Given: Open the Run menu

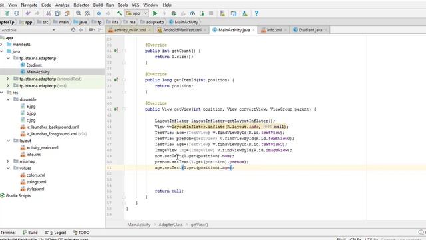Looking at the screenshot, I should tap(110, 5).
